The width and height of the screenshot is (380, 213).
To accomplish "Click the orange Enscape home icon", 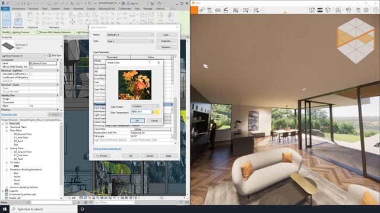I will tap(194, 10).
